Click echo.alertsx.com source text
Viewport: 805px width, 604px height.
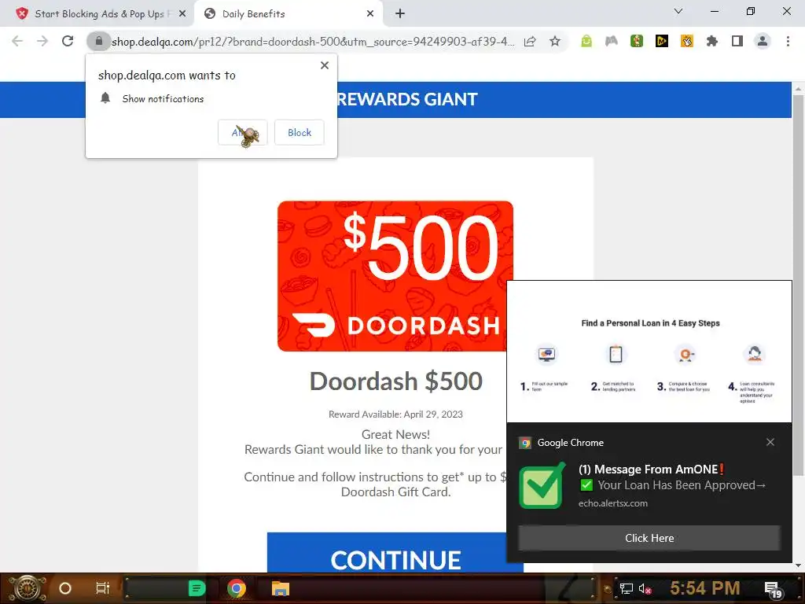(612, 503)
